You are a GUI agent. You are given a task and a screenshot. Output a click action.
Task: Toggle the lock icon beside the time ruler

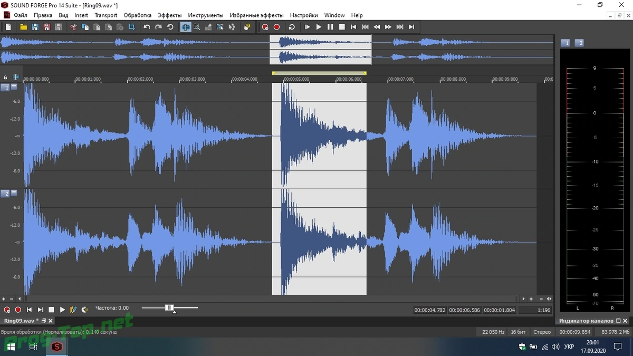click(x=5, y=78)
